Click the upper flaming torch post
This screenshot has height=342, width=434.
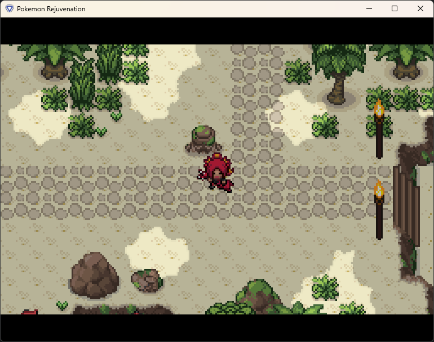tap(379, 129)
